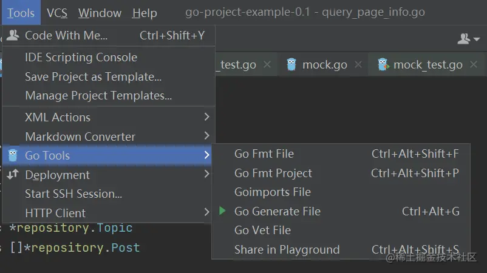Click the gopher icon on mock_test.go tab
Image resolution: width=487 pixels, height=273 pixels.
pos(383,64)
